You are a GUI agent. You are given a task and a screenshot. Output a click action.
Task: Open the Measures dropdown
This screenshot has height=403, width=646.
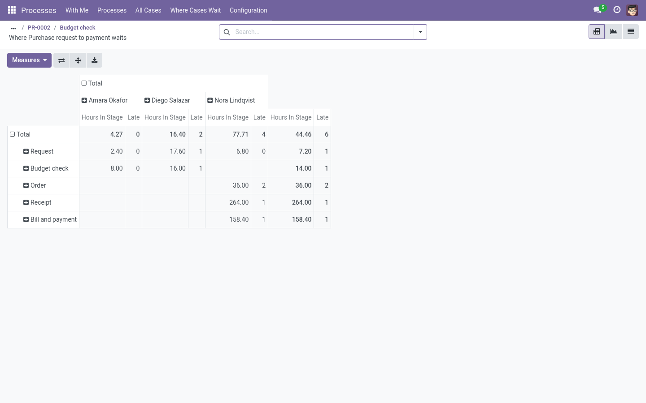(x=29, y=60)
